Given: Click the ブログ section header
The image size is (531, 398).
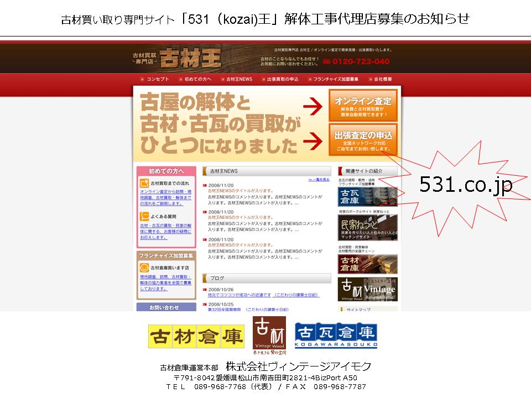Looking at the screenshot, I should click(x=267, y=278).
